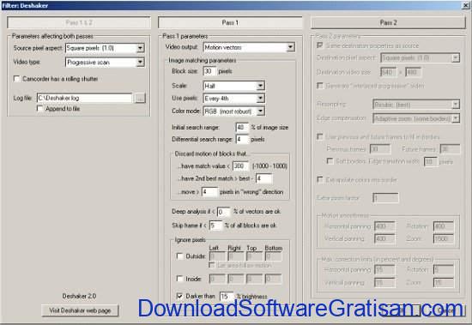Screen dimensions: 472x325
Task: Select the Pass 1 tab button
Action: coord(230,22)
